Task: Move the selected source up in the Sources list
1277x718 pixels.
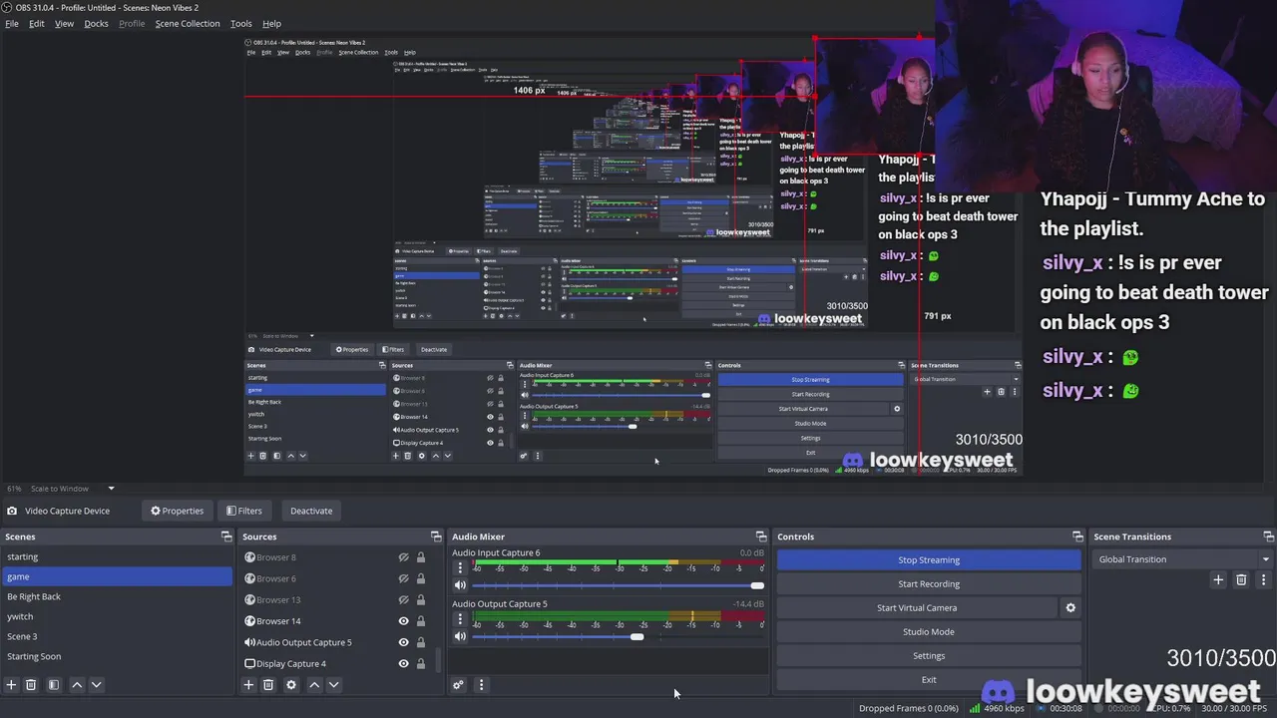Action: [x=314, y=685]
